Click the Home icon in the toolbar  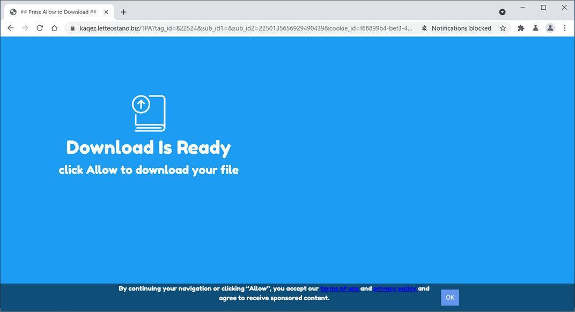[x=54, y=28]
